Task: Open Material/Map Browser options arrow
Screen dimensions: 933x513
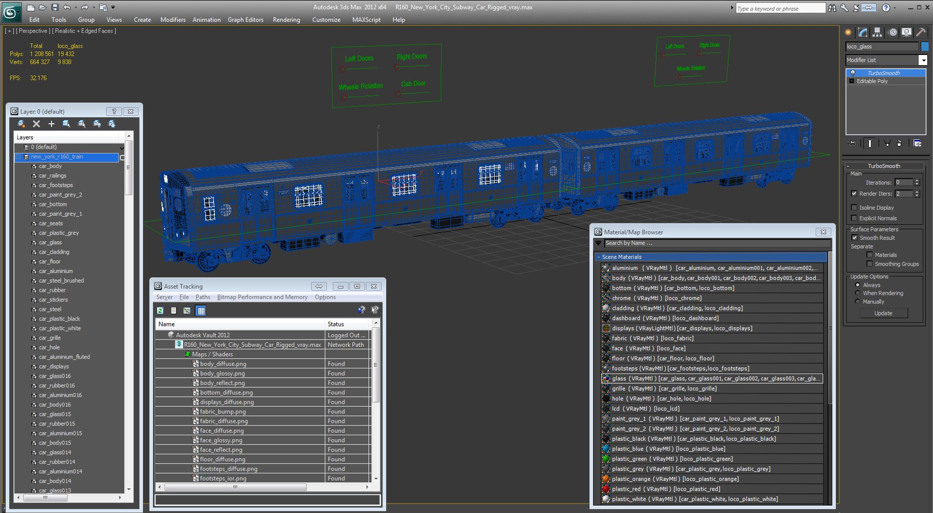Action: (599, 243)
